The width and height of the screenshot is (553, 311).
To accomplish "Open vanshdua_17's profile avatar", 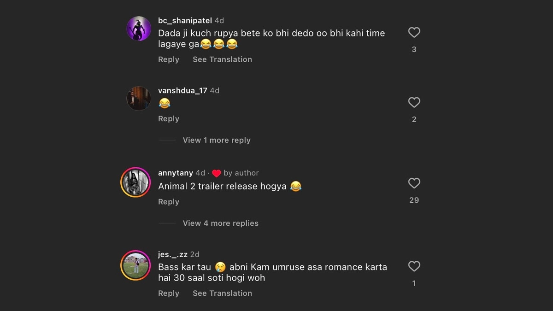I will [x=139, y=98].
